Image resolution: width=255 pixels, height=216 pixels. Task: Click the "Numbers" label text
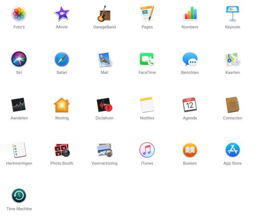pyautogui.click(x=190, y=27)
